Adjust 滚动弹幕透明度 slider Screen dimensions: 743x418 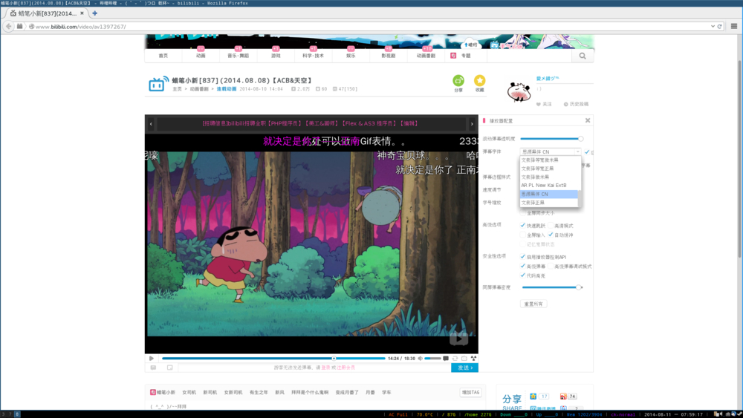pos(551,139)
